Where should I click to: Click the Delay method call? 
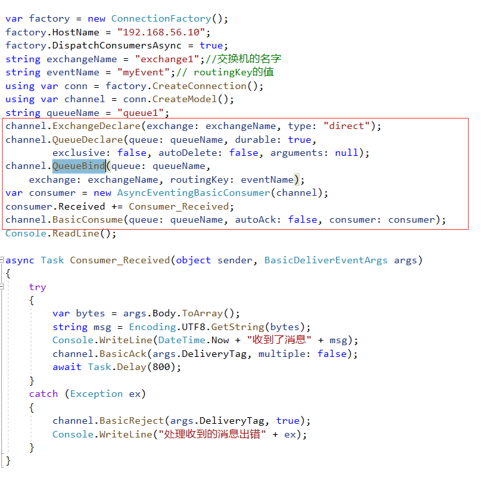(x=132, y=367)
